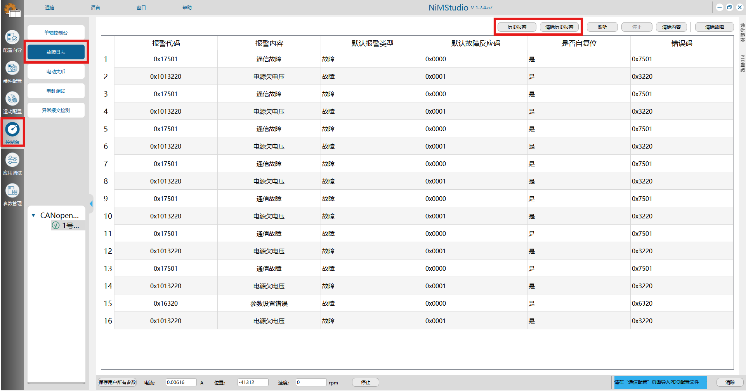Screen dimensions: 746x391
Task: Click the PDO配置文件 status message
Action: click(x=660, y=382)
